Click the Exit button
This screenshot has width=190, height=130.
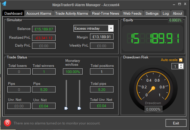click(176, 123)
